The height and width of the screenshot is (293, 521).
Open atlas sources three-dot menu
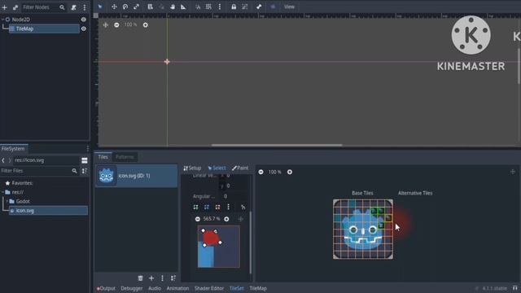(x=162, y=278)
